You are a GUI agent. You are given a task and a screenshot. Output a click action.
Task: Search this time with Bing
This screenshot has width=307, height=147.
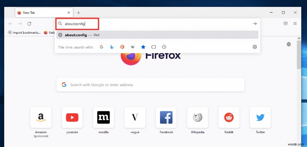coord(112,47)
